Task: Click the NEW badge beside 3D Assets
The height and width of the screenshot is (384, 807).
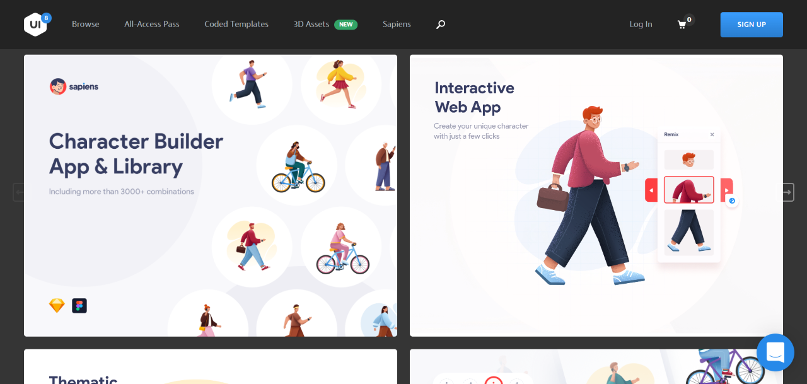Action: (345, 25)
